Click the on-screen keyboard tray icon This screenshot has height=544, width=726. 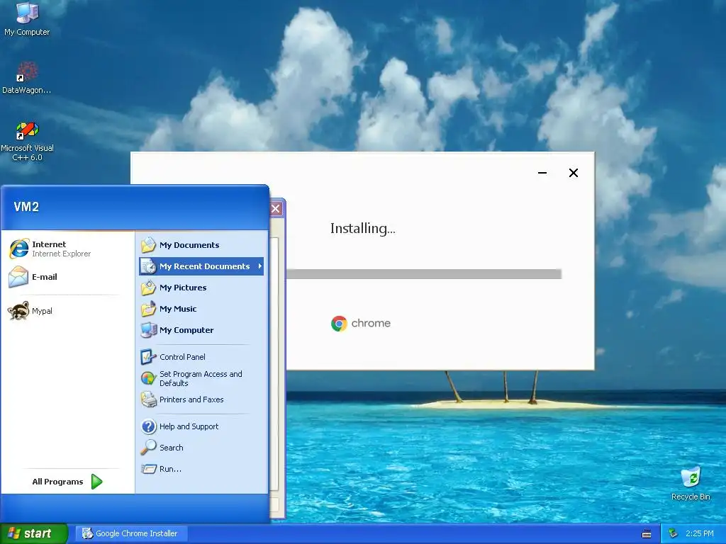point(647,534)
